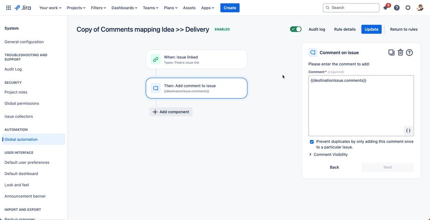The image size is (430, 220).
Task: Click the ENABLED status label
Action: coord(222,29)
